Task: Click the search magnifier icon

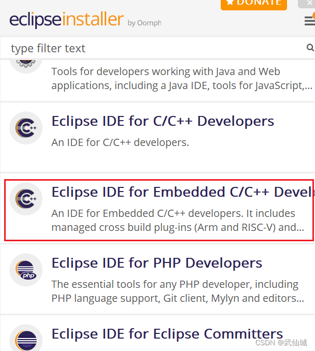Action: [x=310, y=48]
